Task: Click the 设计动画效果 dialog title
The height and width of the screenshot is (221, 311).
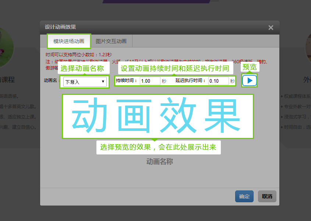Action: pyautogui.click(x=60, y=27)
